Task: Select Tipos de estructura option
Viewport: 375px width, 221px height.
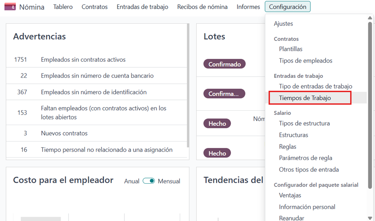Action: (304, 123)
